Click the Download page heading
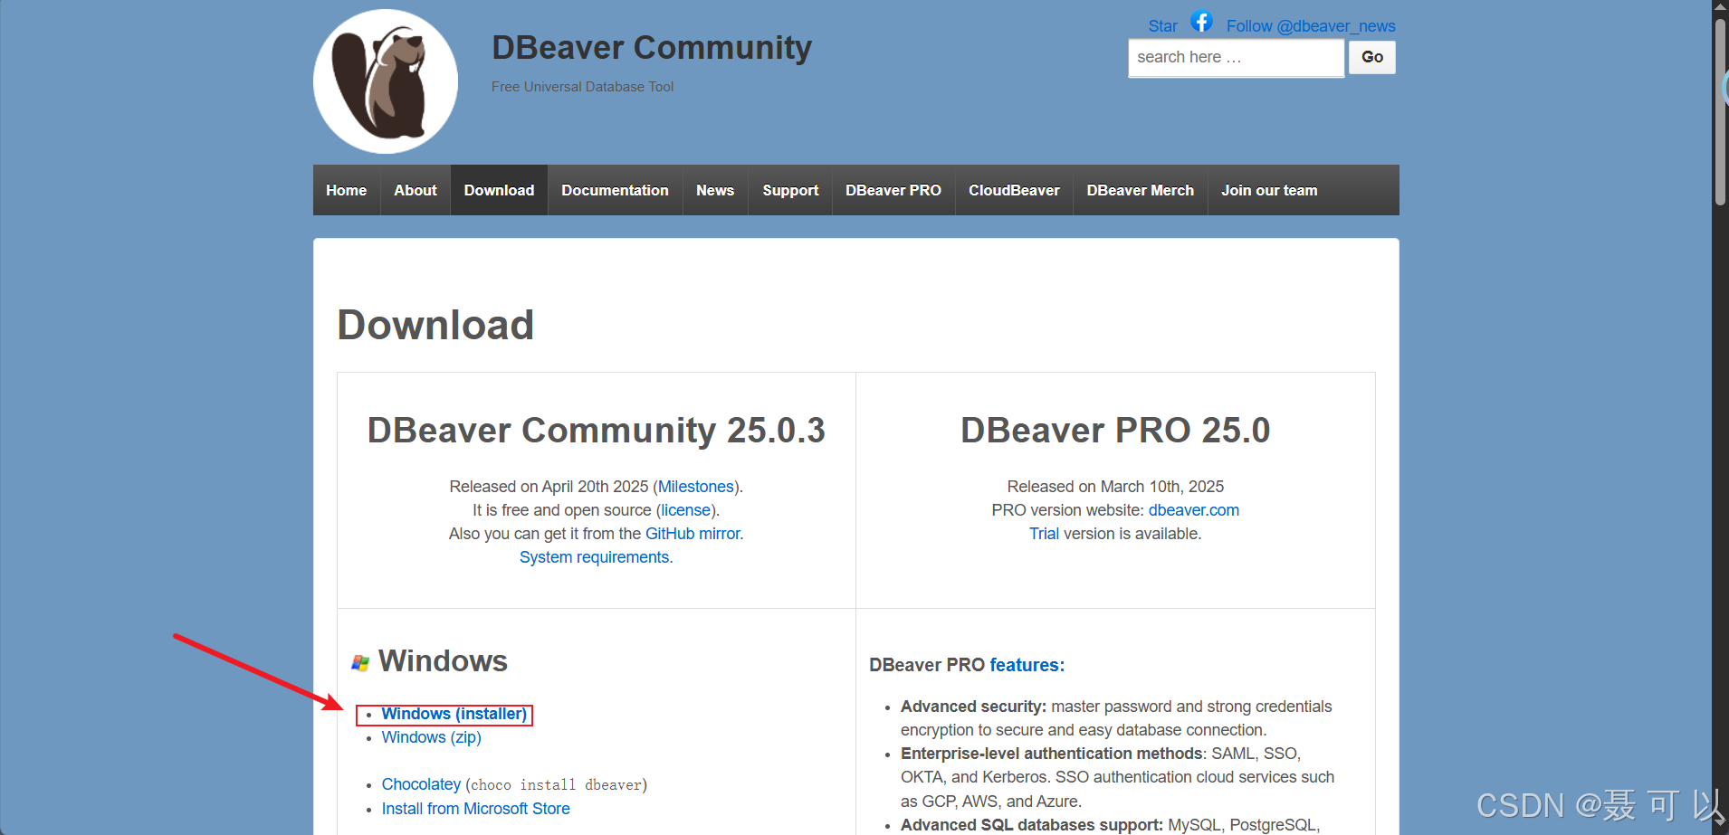Screen dimensions: 1729x835 (x=435, y=325)
